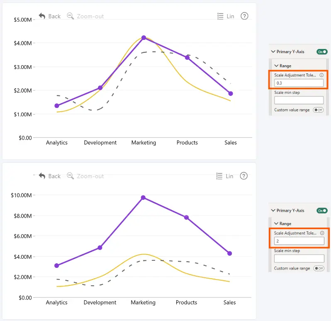Screen dimensions: 331x321
Task: Click the Lin label in top chart
Action: point(230,16)
